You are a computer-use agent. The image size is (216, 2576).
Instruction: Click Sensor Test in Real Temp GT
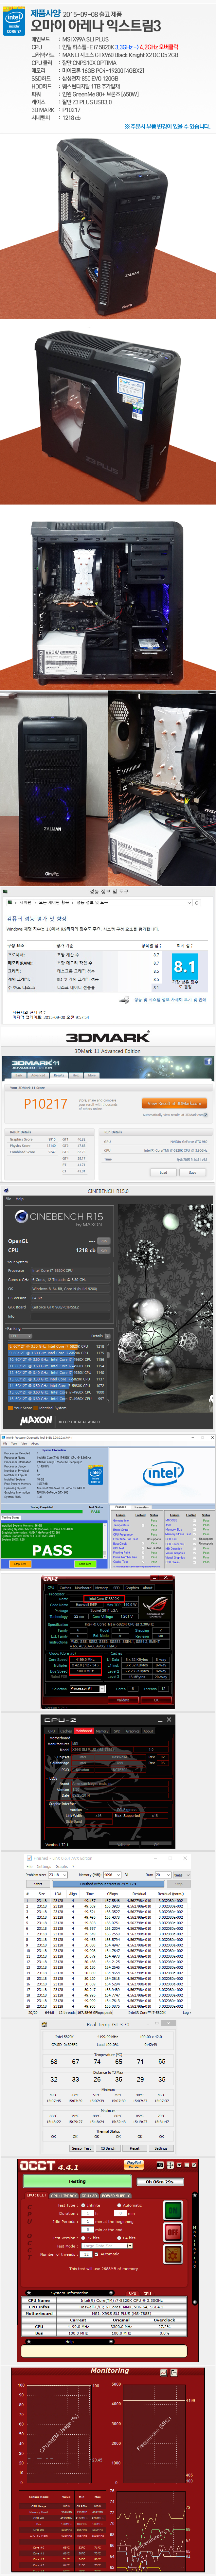point(81,2148)
